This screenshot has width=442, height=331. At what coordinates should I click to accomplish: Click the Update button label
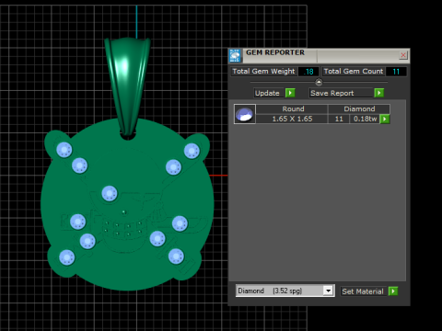click(267, 93)
